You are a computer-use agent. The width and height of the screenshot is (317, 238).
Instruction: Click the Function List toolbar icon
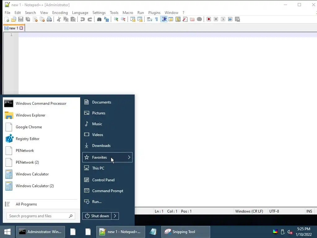click(x=185, y=20)
